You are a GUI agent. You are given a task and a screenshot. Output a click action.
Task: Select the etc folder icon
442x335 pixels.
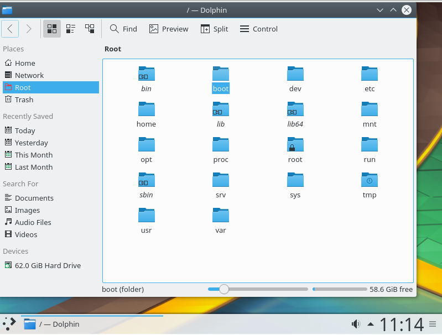click(370, 74)
